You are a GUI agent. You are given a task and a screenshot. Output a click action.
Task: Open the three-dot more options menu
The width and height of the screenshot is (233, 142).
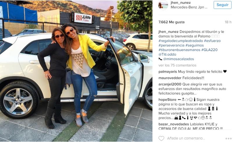point(228,139)
